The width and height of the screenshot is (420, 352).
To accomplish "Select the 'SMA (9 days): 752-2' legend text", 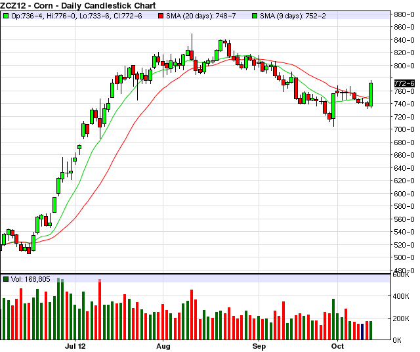I will [293, 16].
